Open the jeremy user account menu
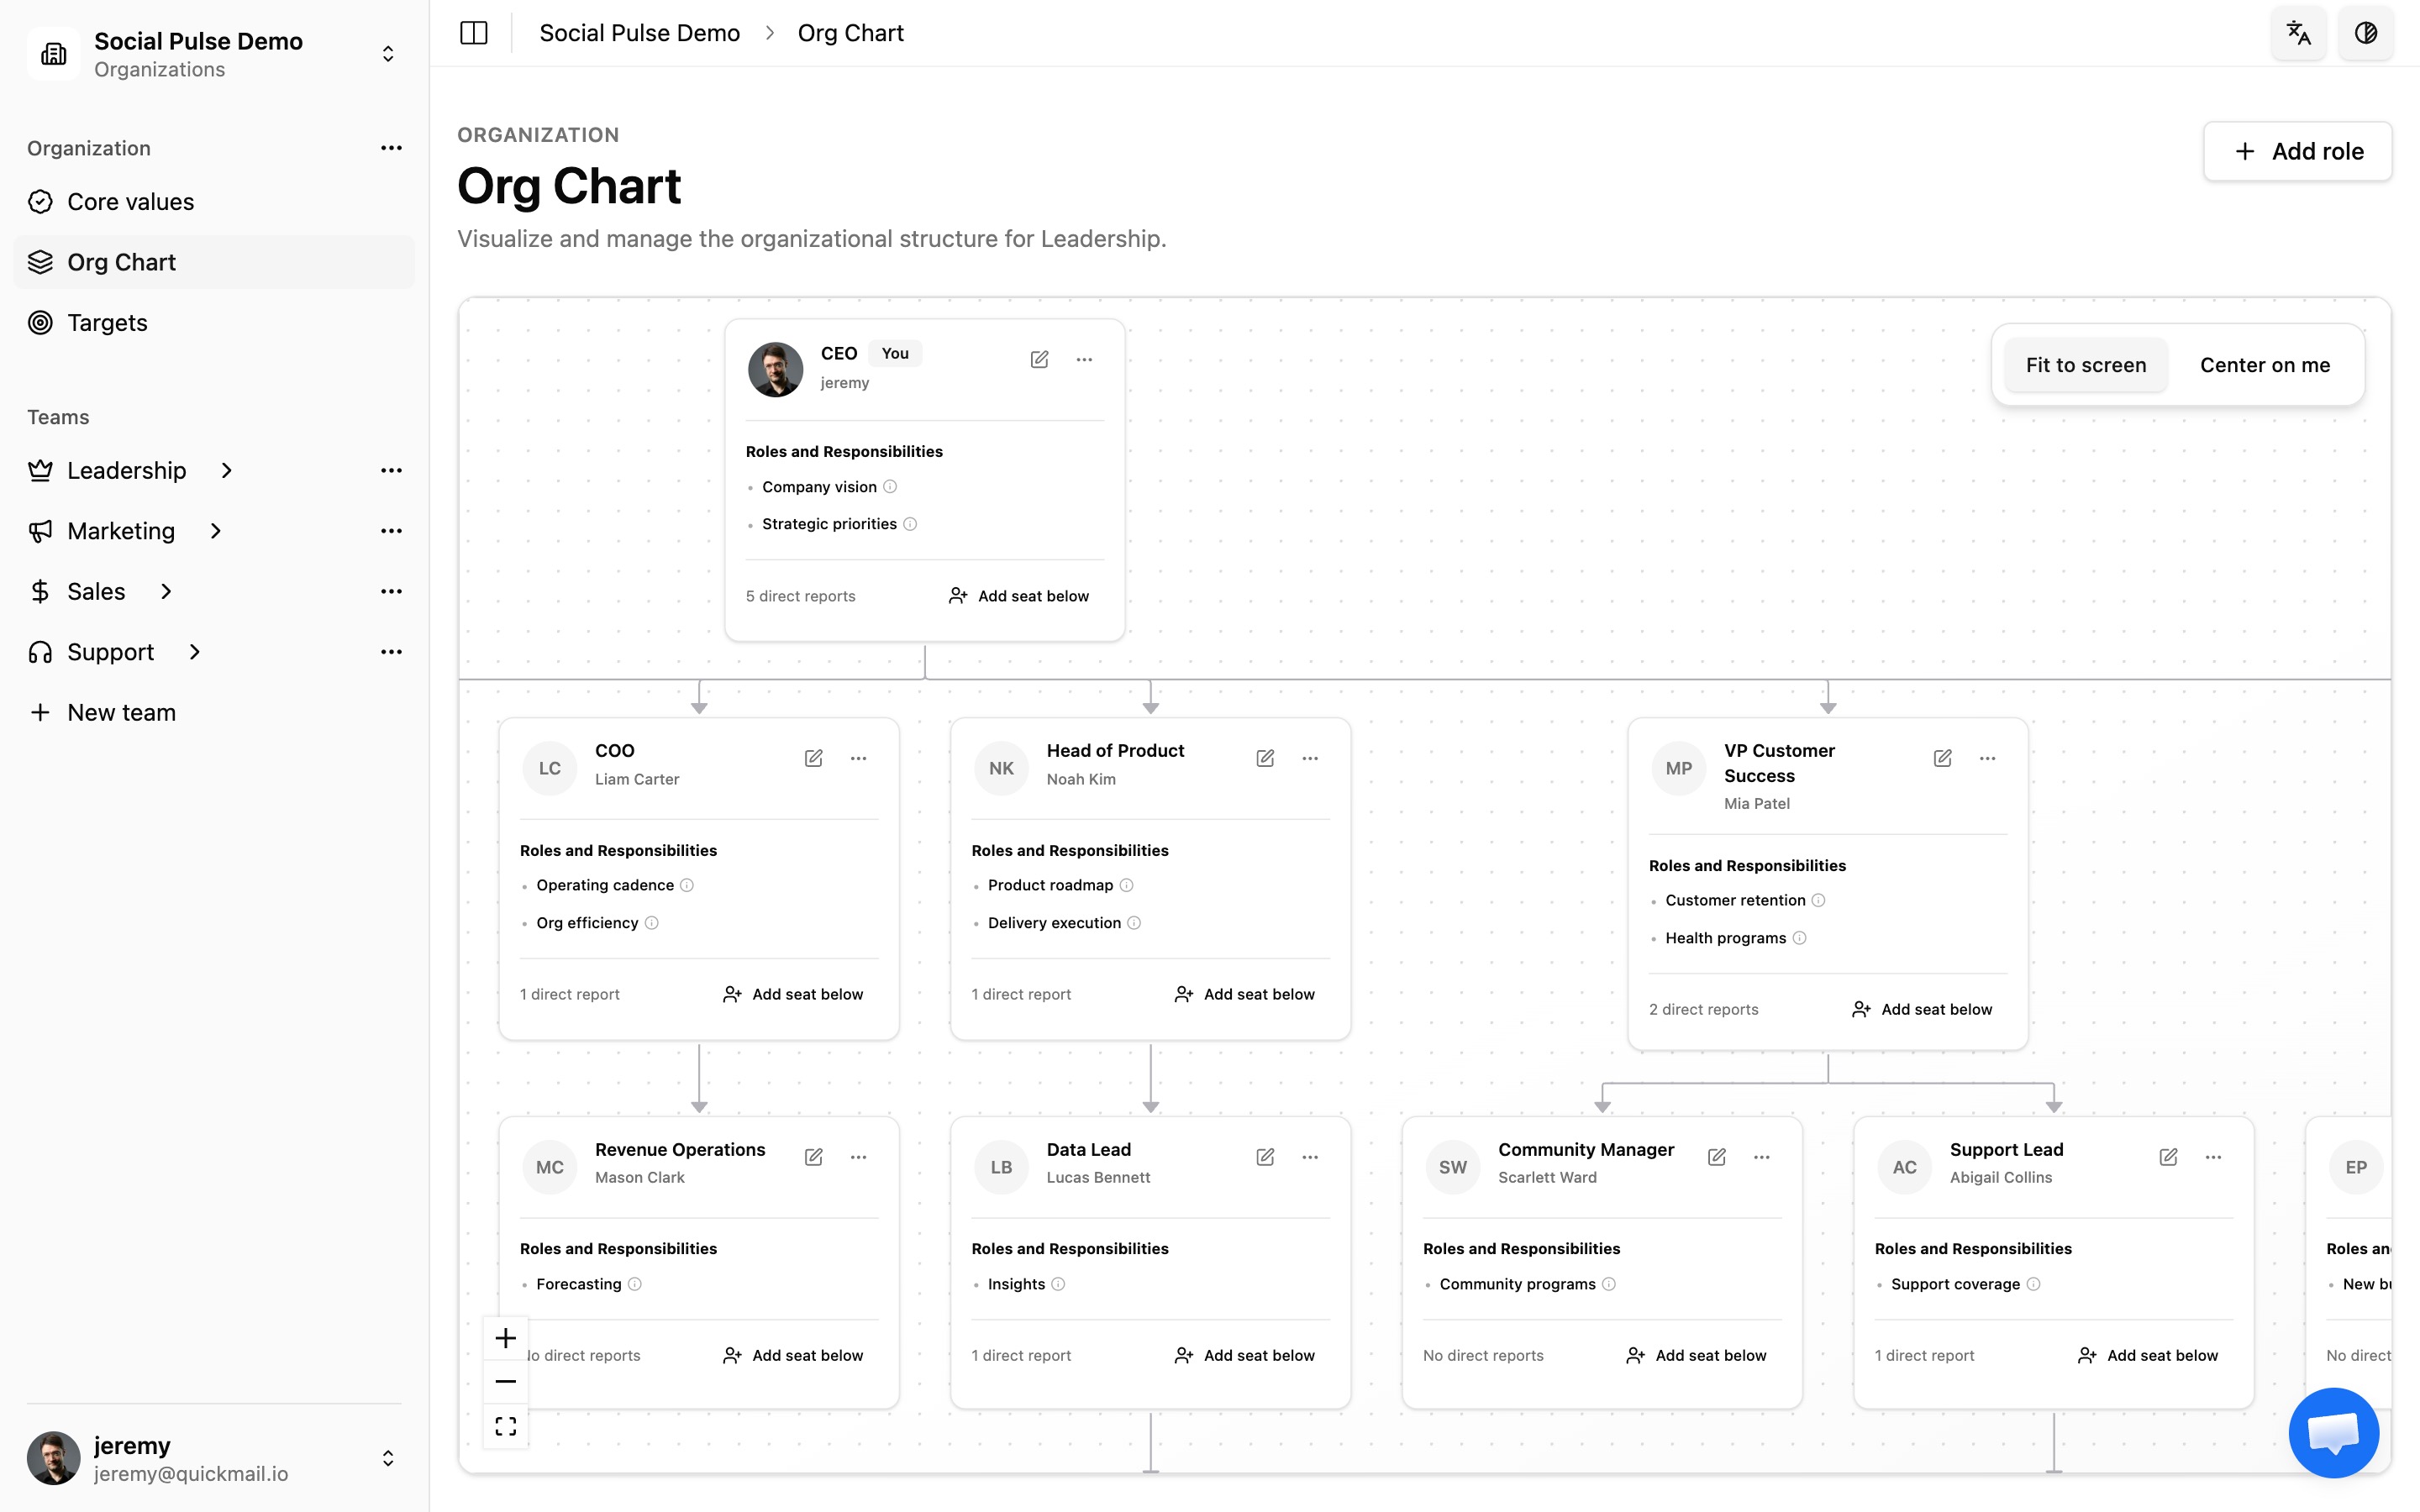Screen dimensions: 2420x1512 pos(388,1458)
